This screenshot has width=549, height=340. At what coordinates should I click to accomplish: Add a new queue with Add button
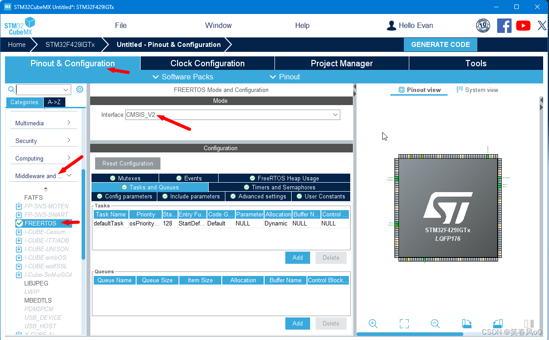(x=297, y=323)
